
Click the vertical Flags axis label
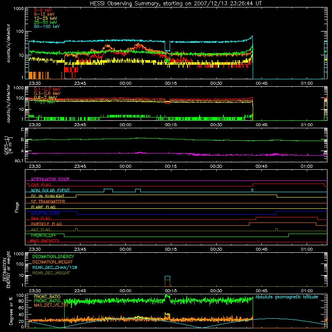coord(17,207)
